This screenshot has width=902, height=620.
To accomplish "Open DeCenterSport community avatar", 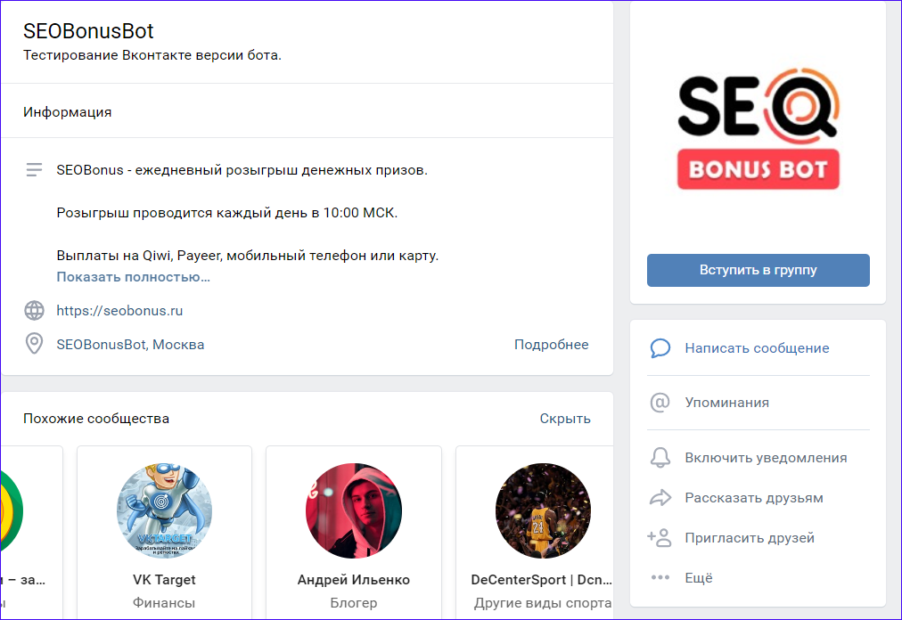I will coord(543,510).
